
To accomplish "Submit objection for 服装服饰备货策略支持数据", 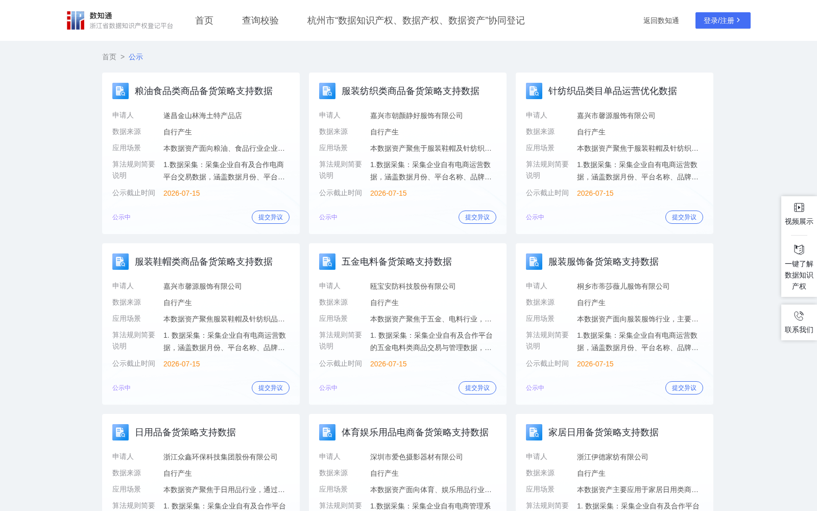I will (684, 388).
